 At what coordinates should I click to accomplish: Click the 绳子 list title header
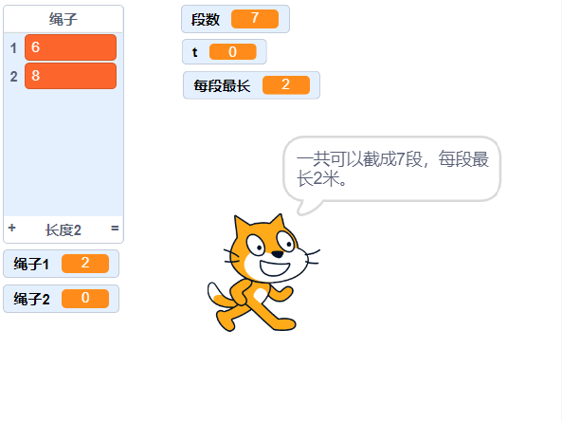pos(63,19)
